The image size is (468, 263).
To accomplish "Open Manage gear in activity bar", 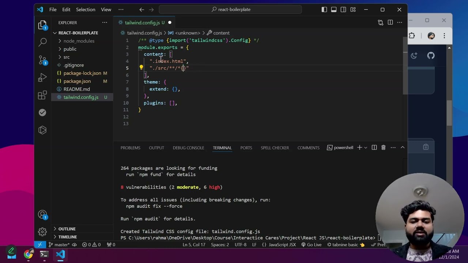I will pos(42,232).
